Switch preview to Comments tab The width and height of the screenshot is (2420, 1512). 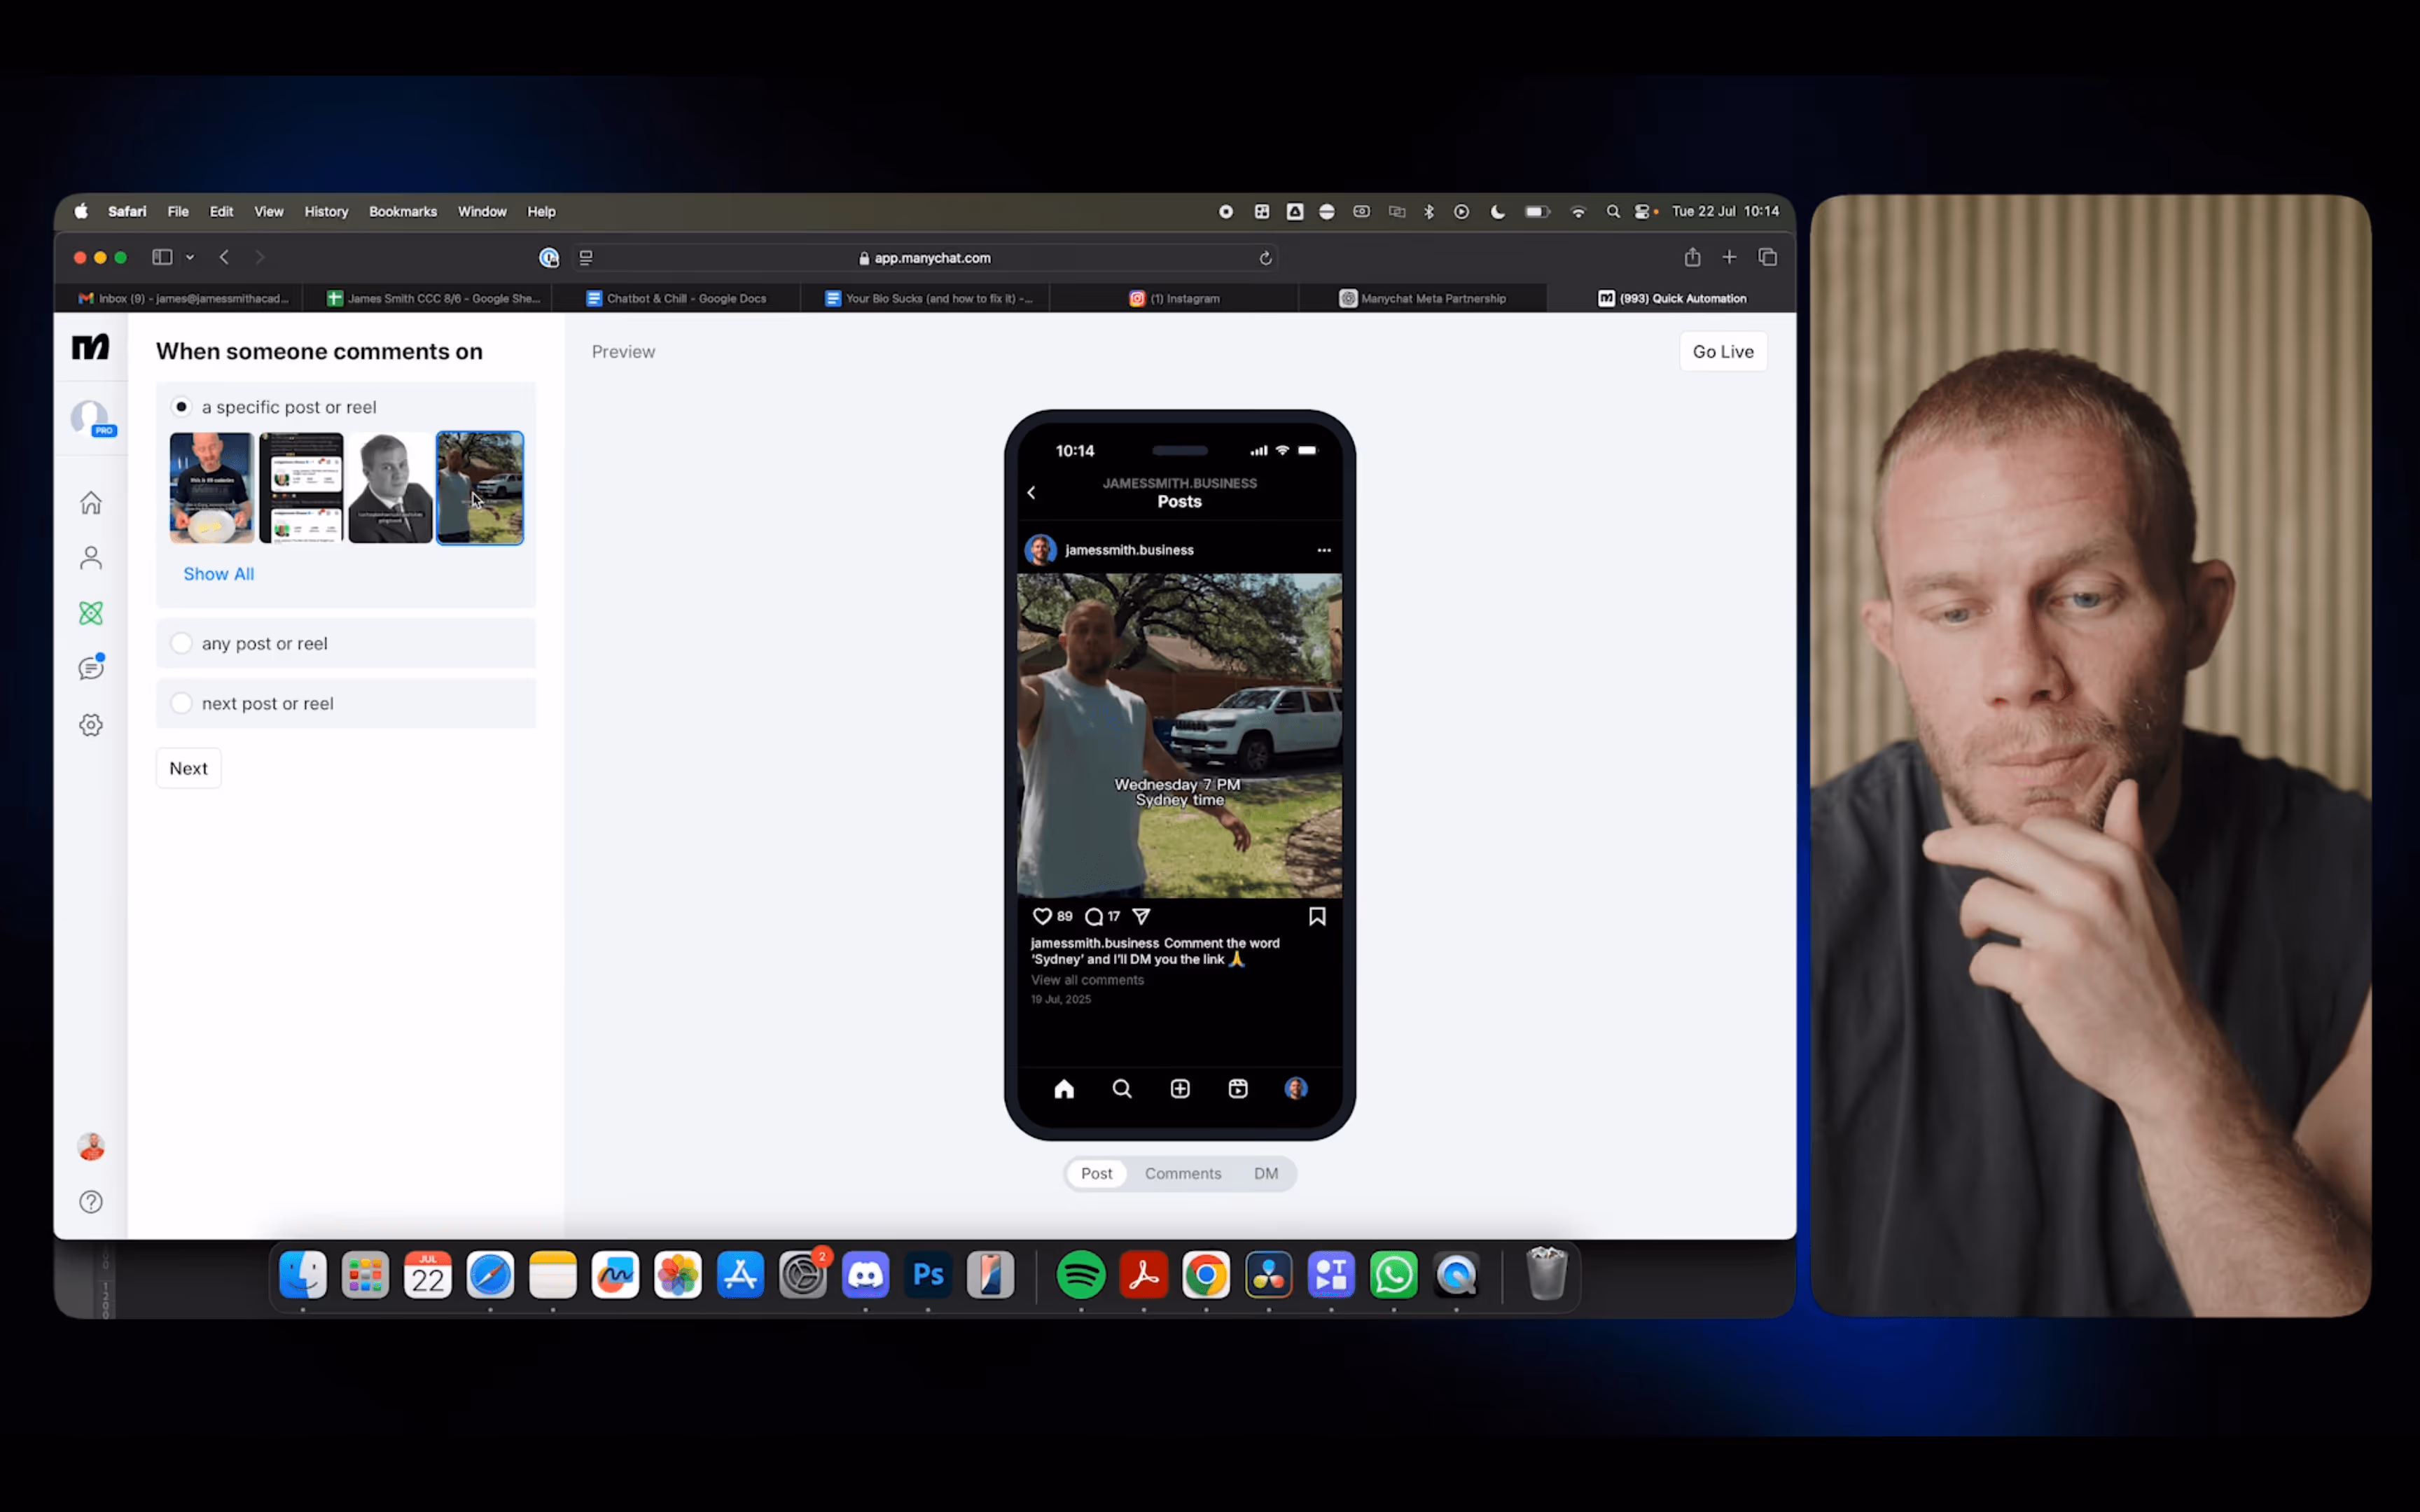click(x=1182, y=1173)
